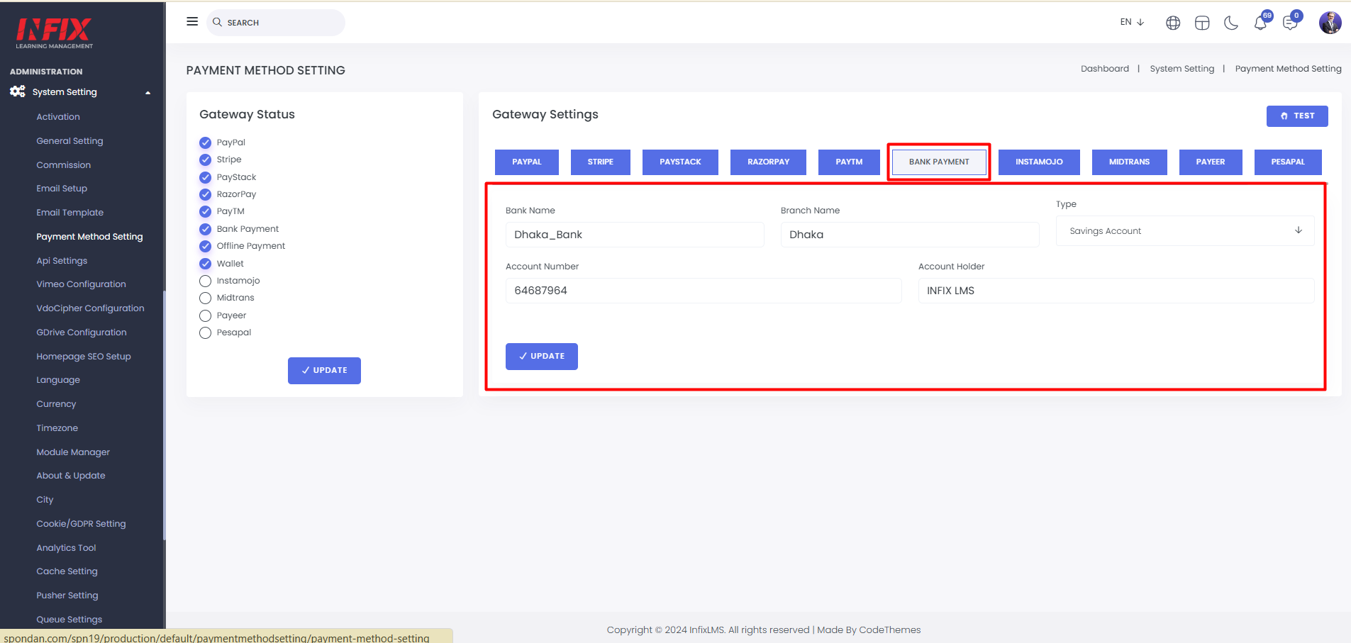Open Currency in sidebar
The image size is (1351, 643).
pyautogui.click(x=56, y=404)
